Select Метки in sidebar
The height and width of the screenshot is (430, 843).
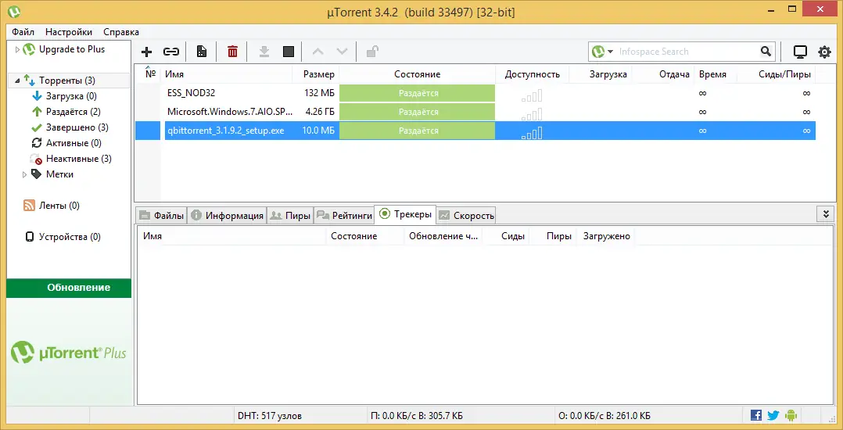pos(59,174)
